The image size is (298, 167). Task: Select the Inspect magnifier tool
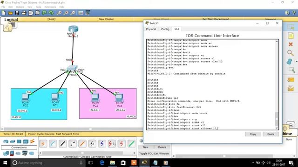pyautogui.click(x=291, y=53)
